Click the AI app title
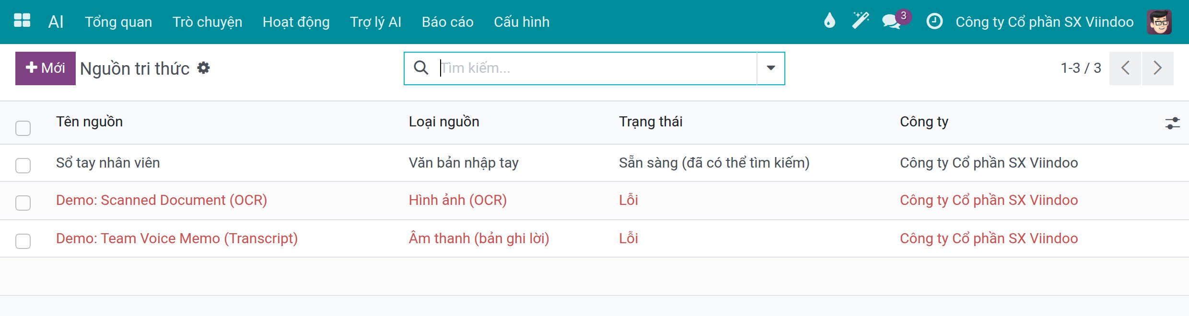 (56, 22)
